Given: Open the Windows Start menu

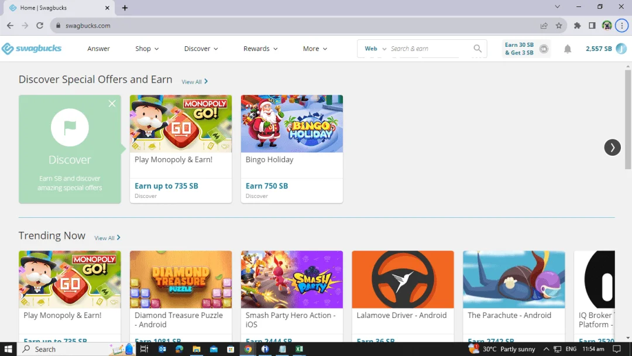Looking at the screenshot, I should pyautogui.click(x=8, y=349).
